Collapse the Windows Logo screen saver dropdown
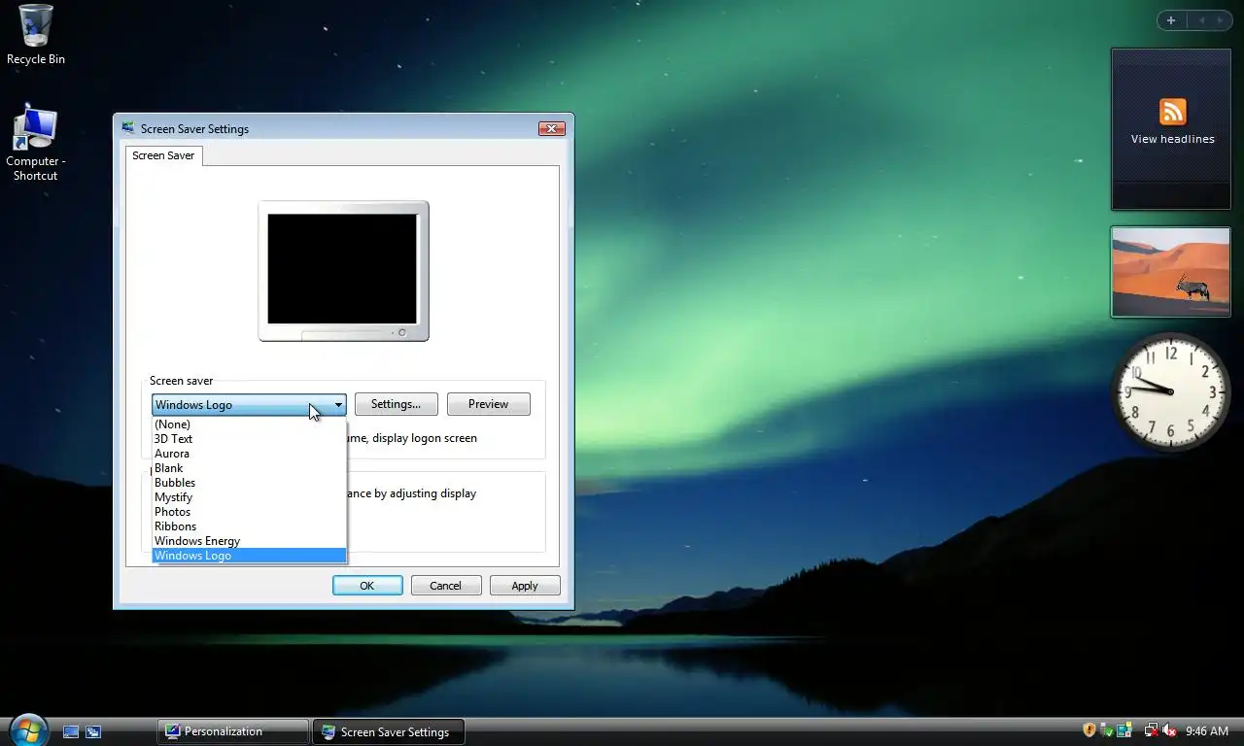This screenshot has height=746, width=1244. [x=338, y=404]
